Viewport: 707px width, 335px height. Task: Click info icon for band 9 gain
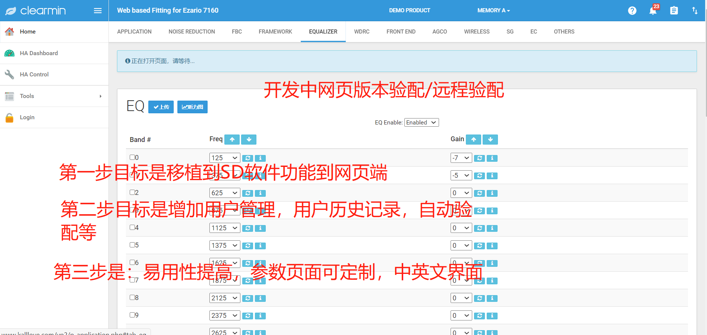[x=492, y=316]
